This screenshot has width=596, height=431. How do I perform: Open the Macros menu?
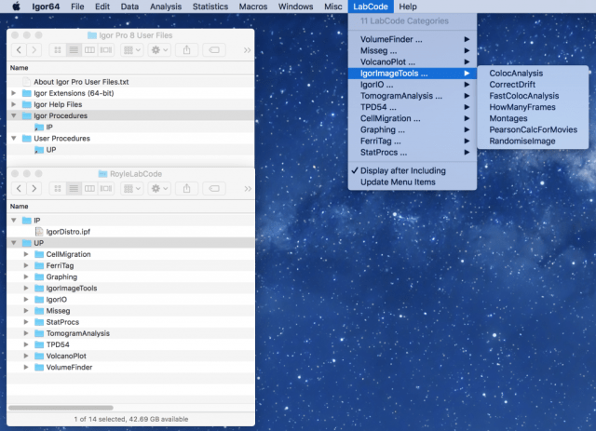253,7
